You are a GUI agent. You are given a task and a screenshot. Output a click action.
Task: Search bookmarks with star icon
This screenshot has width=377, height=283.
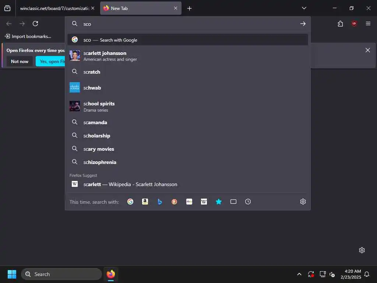click(219, 202)
